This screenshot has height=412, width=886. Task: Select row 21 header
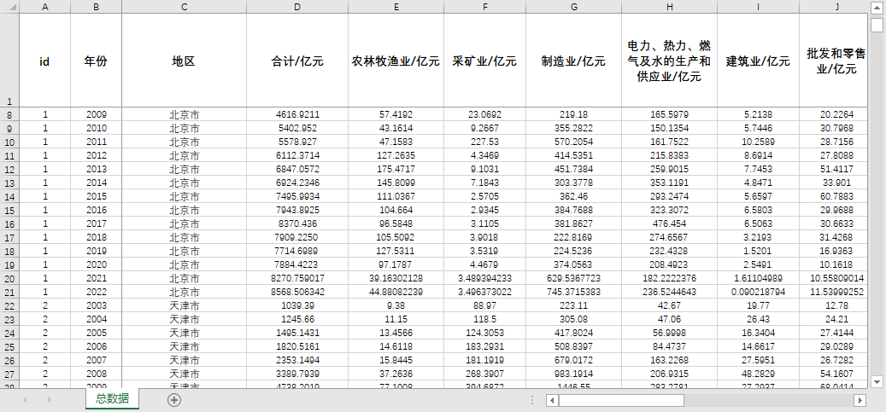tap(9, 292)
